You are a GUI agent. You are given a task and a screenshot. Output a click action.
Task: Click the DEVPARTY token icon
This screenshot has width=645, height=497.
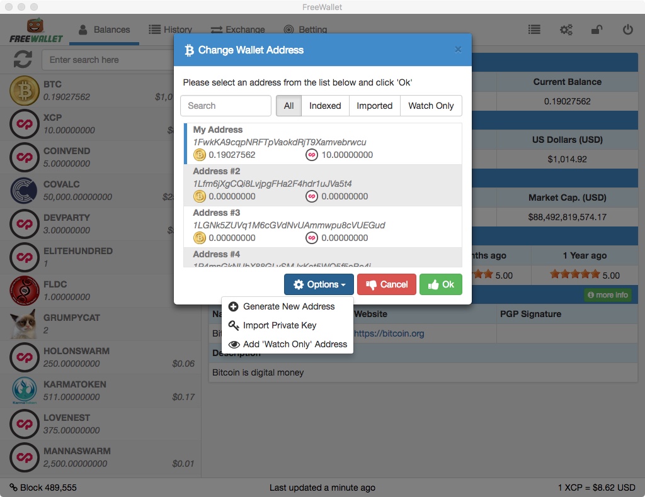click(25, 223)
